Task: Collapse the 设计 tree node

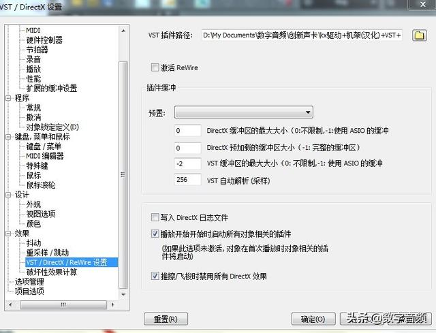Action: coord(8,195)
